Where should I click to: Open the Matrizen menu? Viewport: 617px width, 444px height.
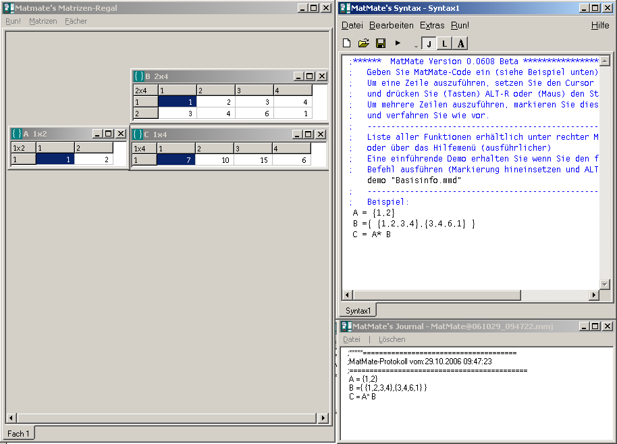coord(43,21)
